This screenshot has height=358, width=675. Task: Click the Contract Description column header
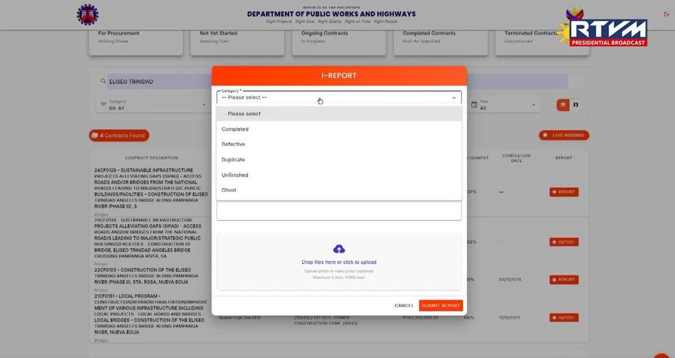[151, 158]
